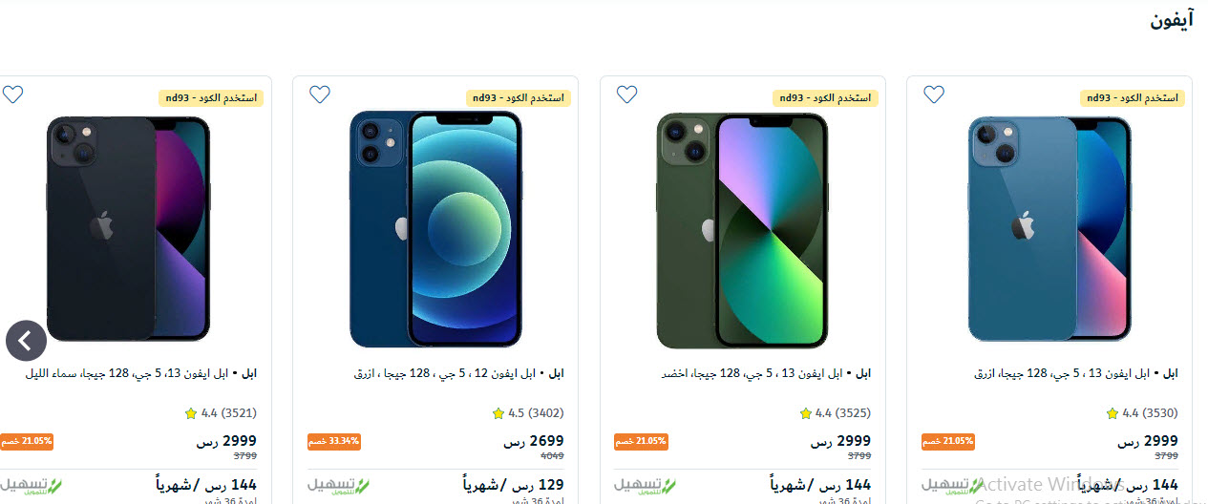
Task: Open midnight iPhone 13 product image
Action: tap(128, 229)
